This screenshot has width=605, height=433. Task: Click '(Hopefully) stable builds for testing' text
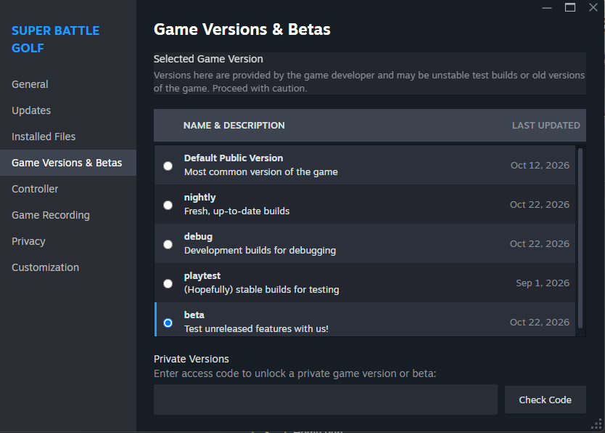(x=262, y=290)
